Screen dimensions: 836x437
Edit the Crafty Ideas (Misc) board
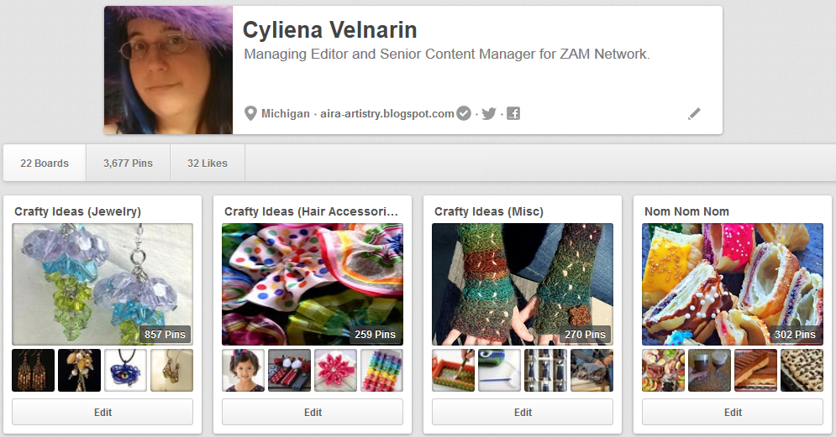523,412
